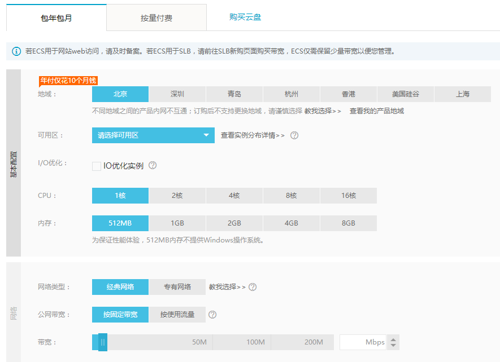The height and width of the screenshot is (362, 500).
Task: Open the 请选择可用区 dropdown
Action: [x=153, y=135]
